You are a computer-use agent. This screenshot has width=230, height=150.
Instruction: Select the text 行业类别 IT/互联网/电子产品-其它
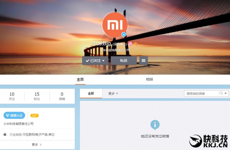32,135
